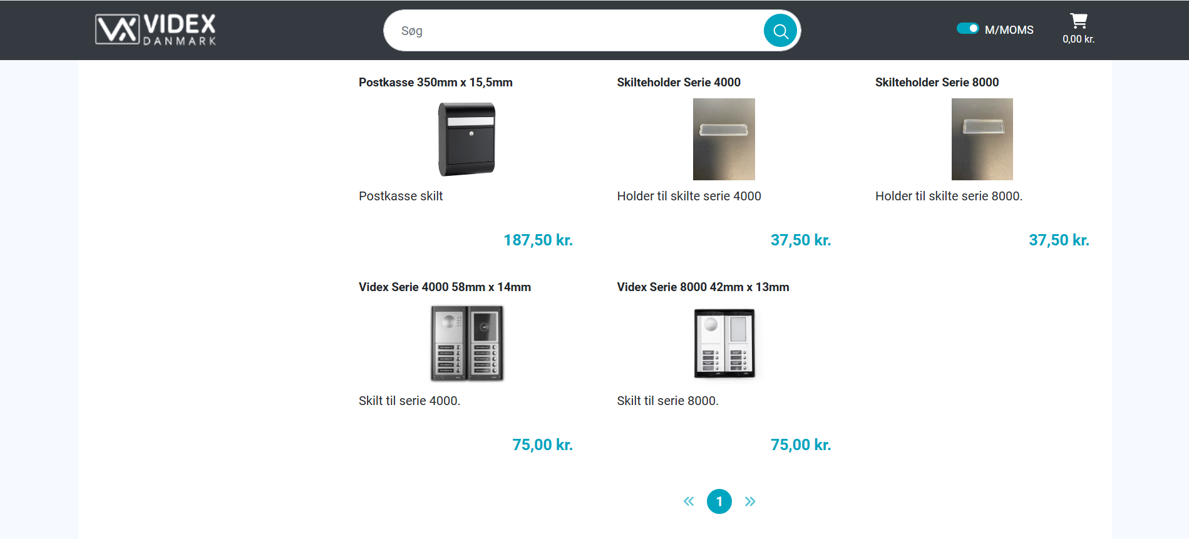Click the 187,50 kr. mailbox price
The width and height of the screenshot is (1189, 539).
point(538,240)
